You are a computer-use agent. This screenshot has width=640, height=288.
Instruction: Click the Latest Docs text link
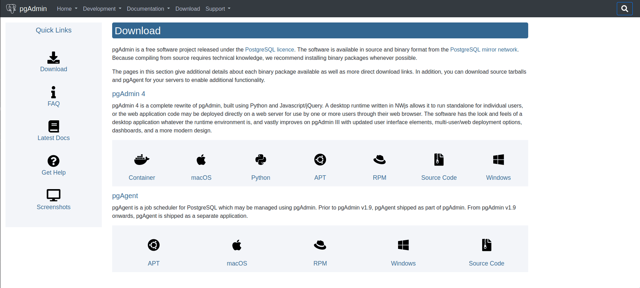(54, 138)
